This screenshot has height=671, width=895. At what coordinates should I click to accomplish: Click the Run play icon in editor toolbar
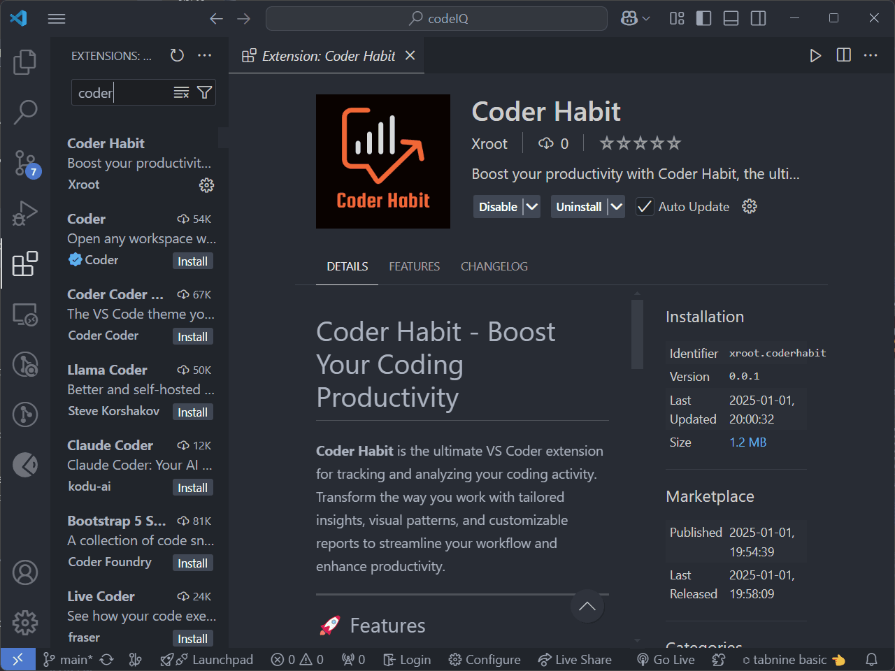point(815,55)
